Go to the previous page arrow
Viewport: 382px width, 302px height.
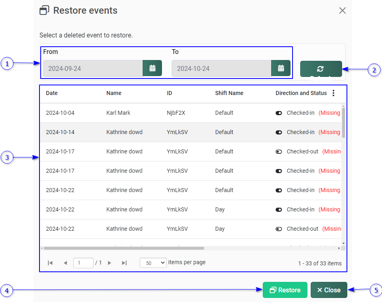click(65, 263)
